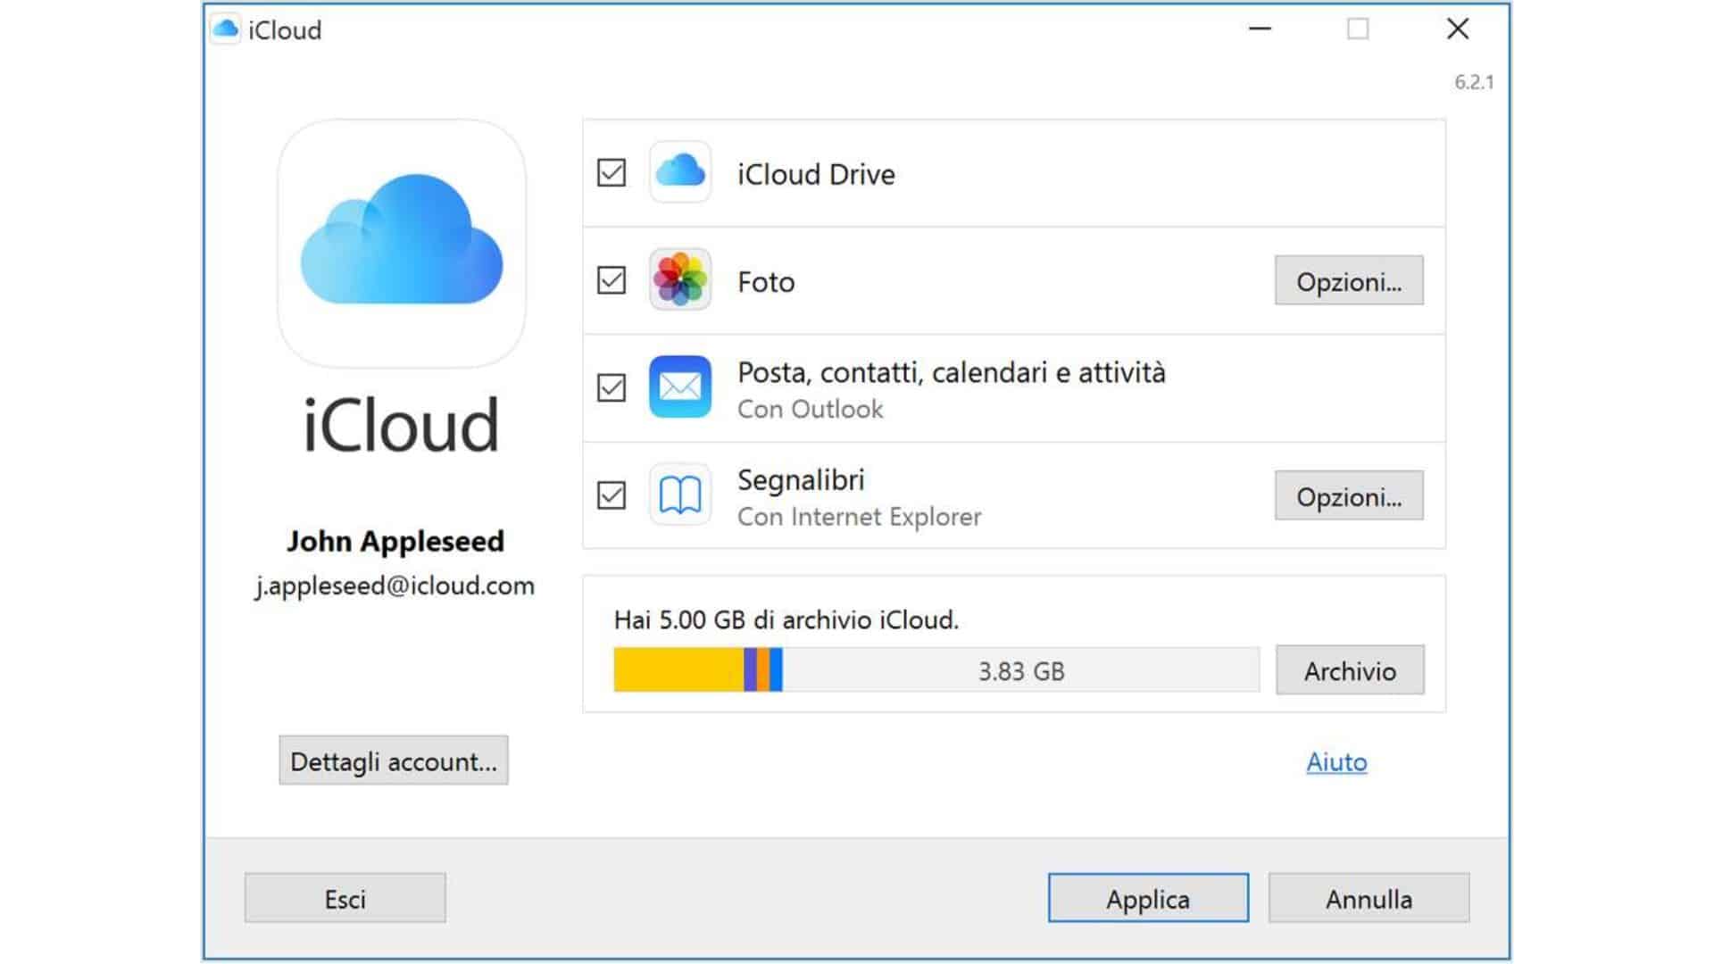Click the Hai 5.00 GB di archivio text

point(786,619)
